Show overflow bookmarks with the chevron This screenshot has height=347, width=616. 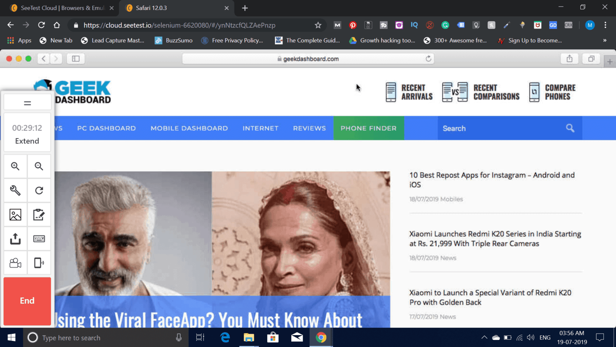pyautogui.click(x=604, y=40)
